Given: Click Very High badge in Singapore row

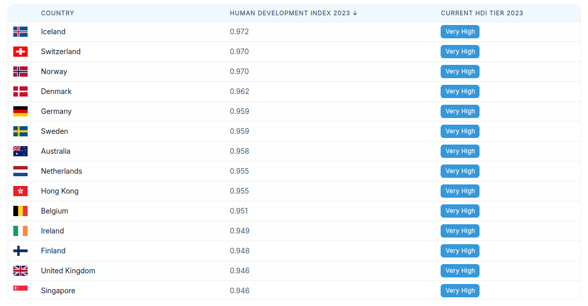Looking at the screenshot, I should 460,291.
